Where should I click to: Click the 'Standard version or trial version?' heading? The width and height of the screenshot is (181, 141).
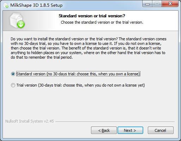click(x=92, y=16)
